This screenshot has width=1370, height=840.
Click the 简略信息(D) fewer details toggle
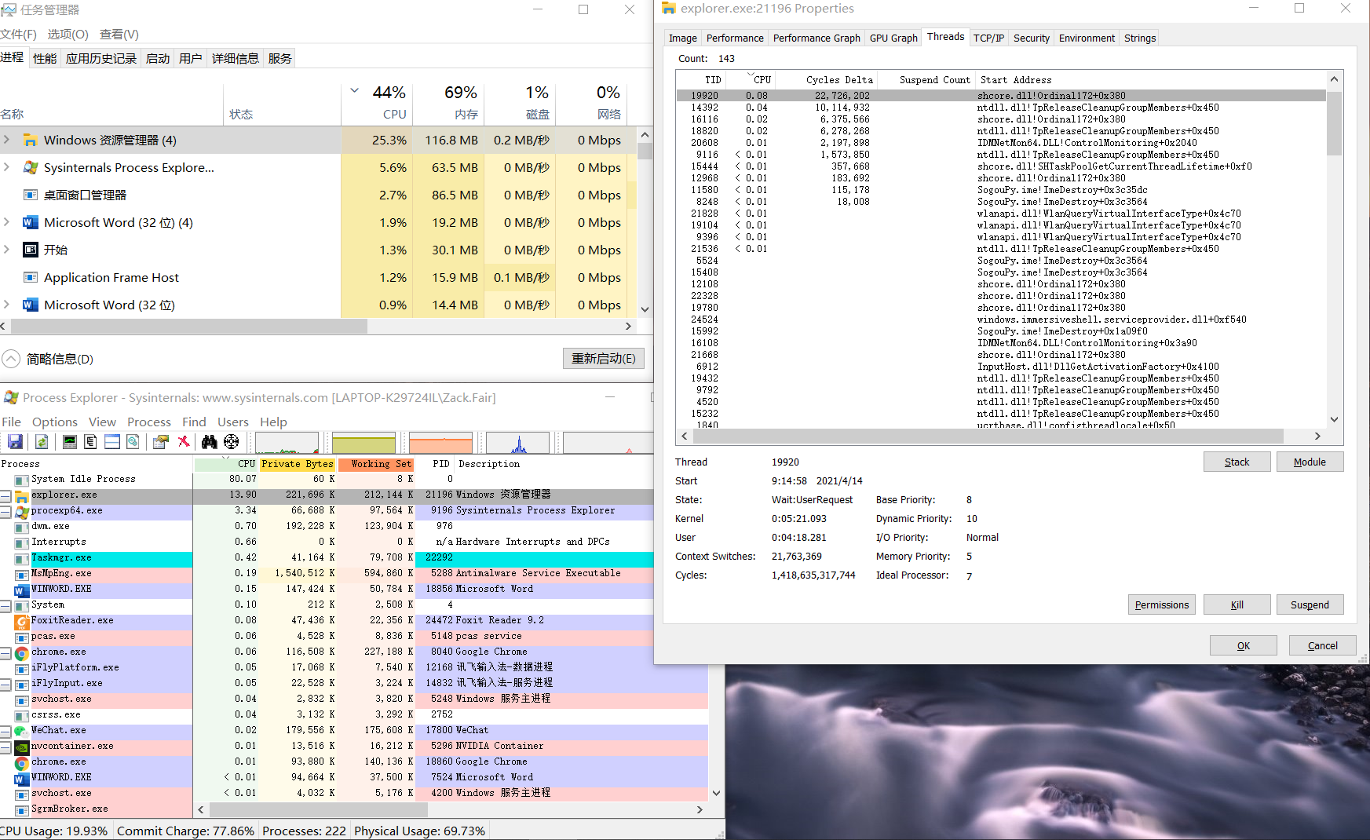[x=48, y=359]
